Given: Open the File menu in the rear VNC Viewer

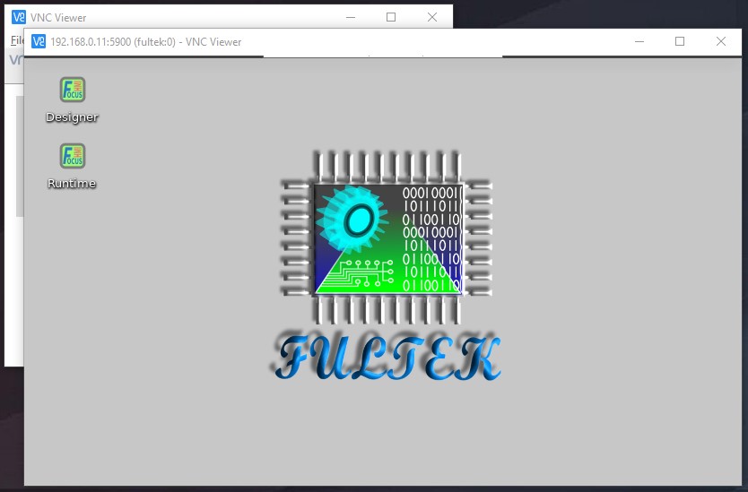Looking at the screenshot, I should coord(15,40).
